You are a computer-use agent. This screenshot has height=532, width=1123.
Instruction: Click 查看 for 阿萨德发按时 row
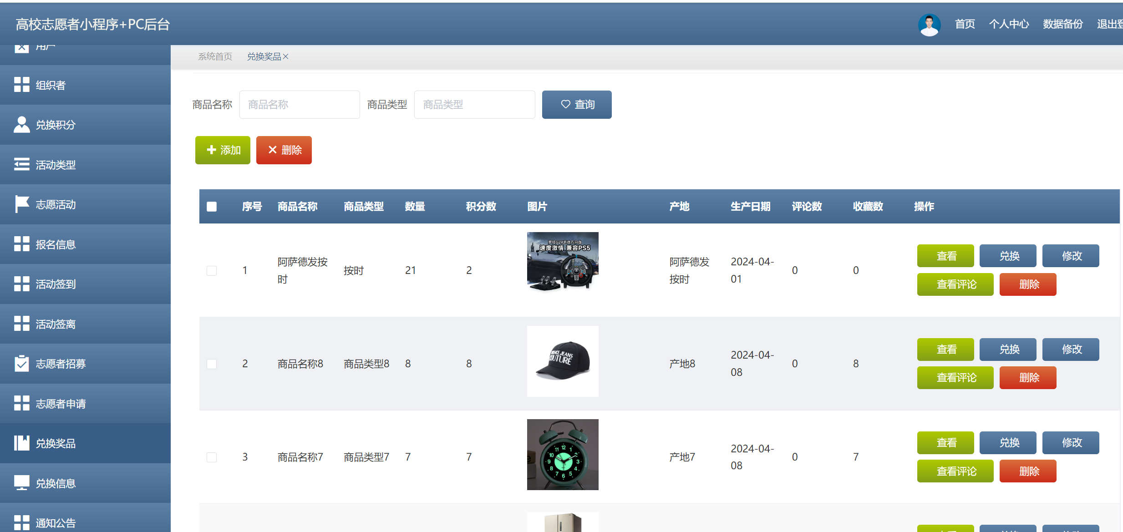945,256
